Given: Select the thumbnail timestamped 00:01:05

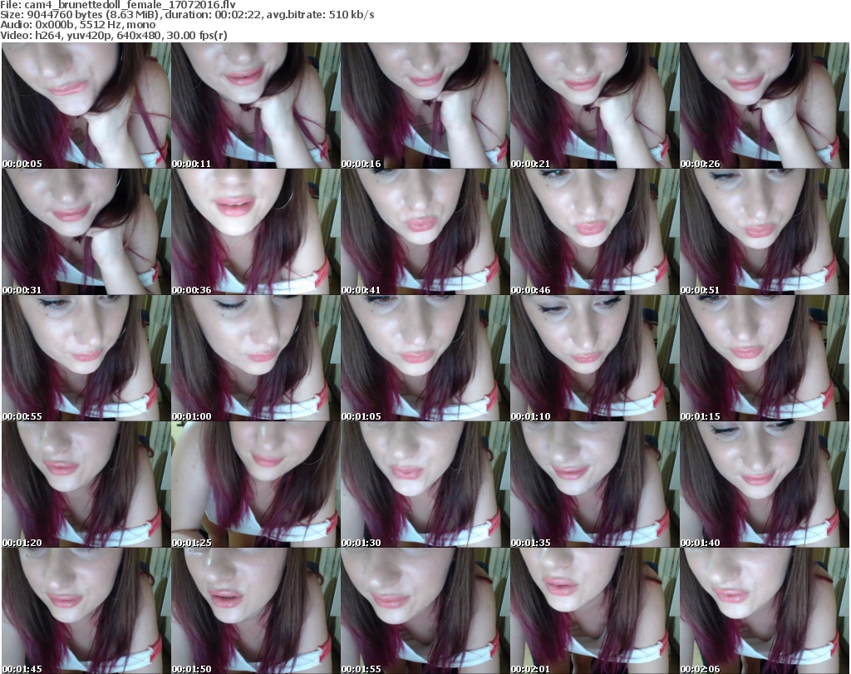Looking at the screenshot, I should pyautogui.click(x=425, y=359).
